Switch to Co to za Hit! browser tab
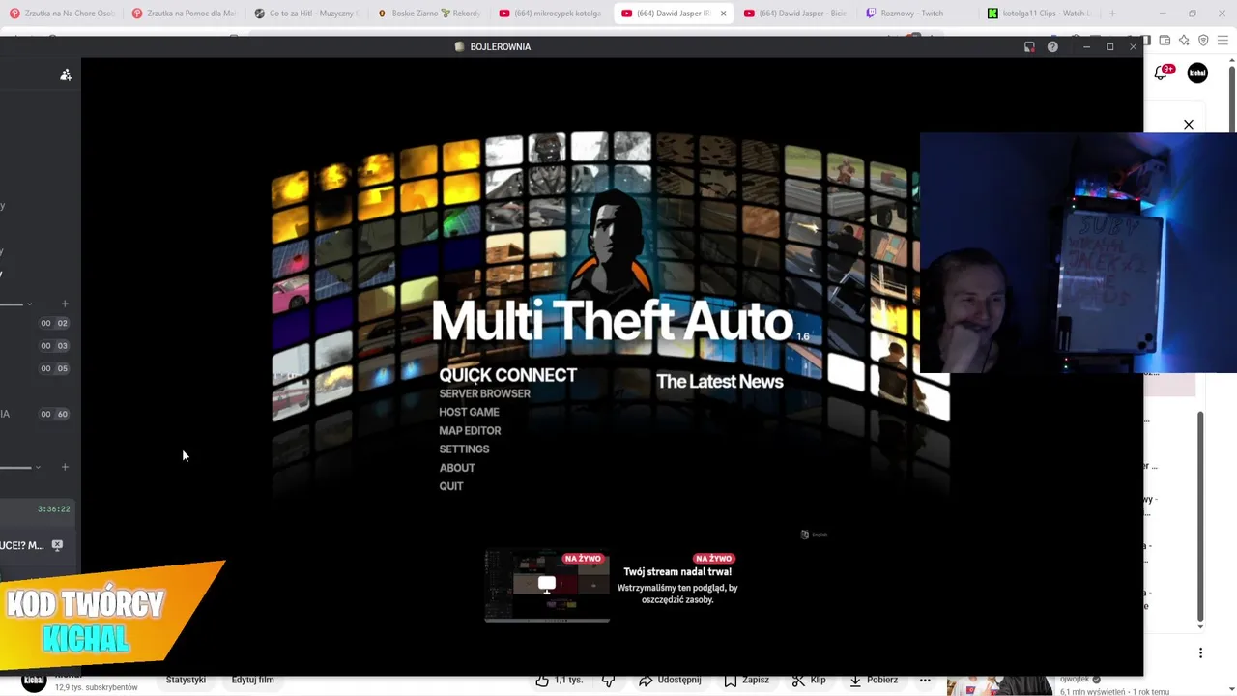Viewport: 1237px width, 696px height. 306,14
